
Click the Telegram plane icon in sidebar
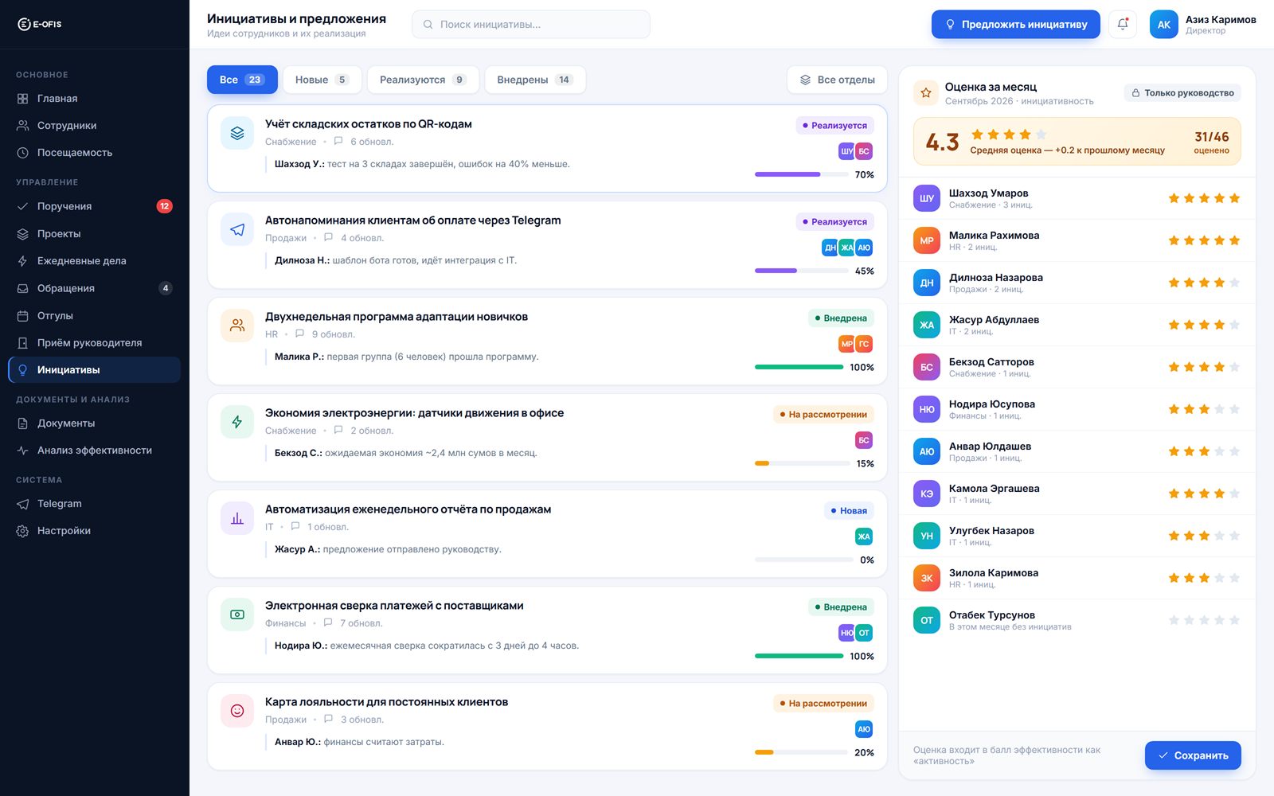pos(23,504)
